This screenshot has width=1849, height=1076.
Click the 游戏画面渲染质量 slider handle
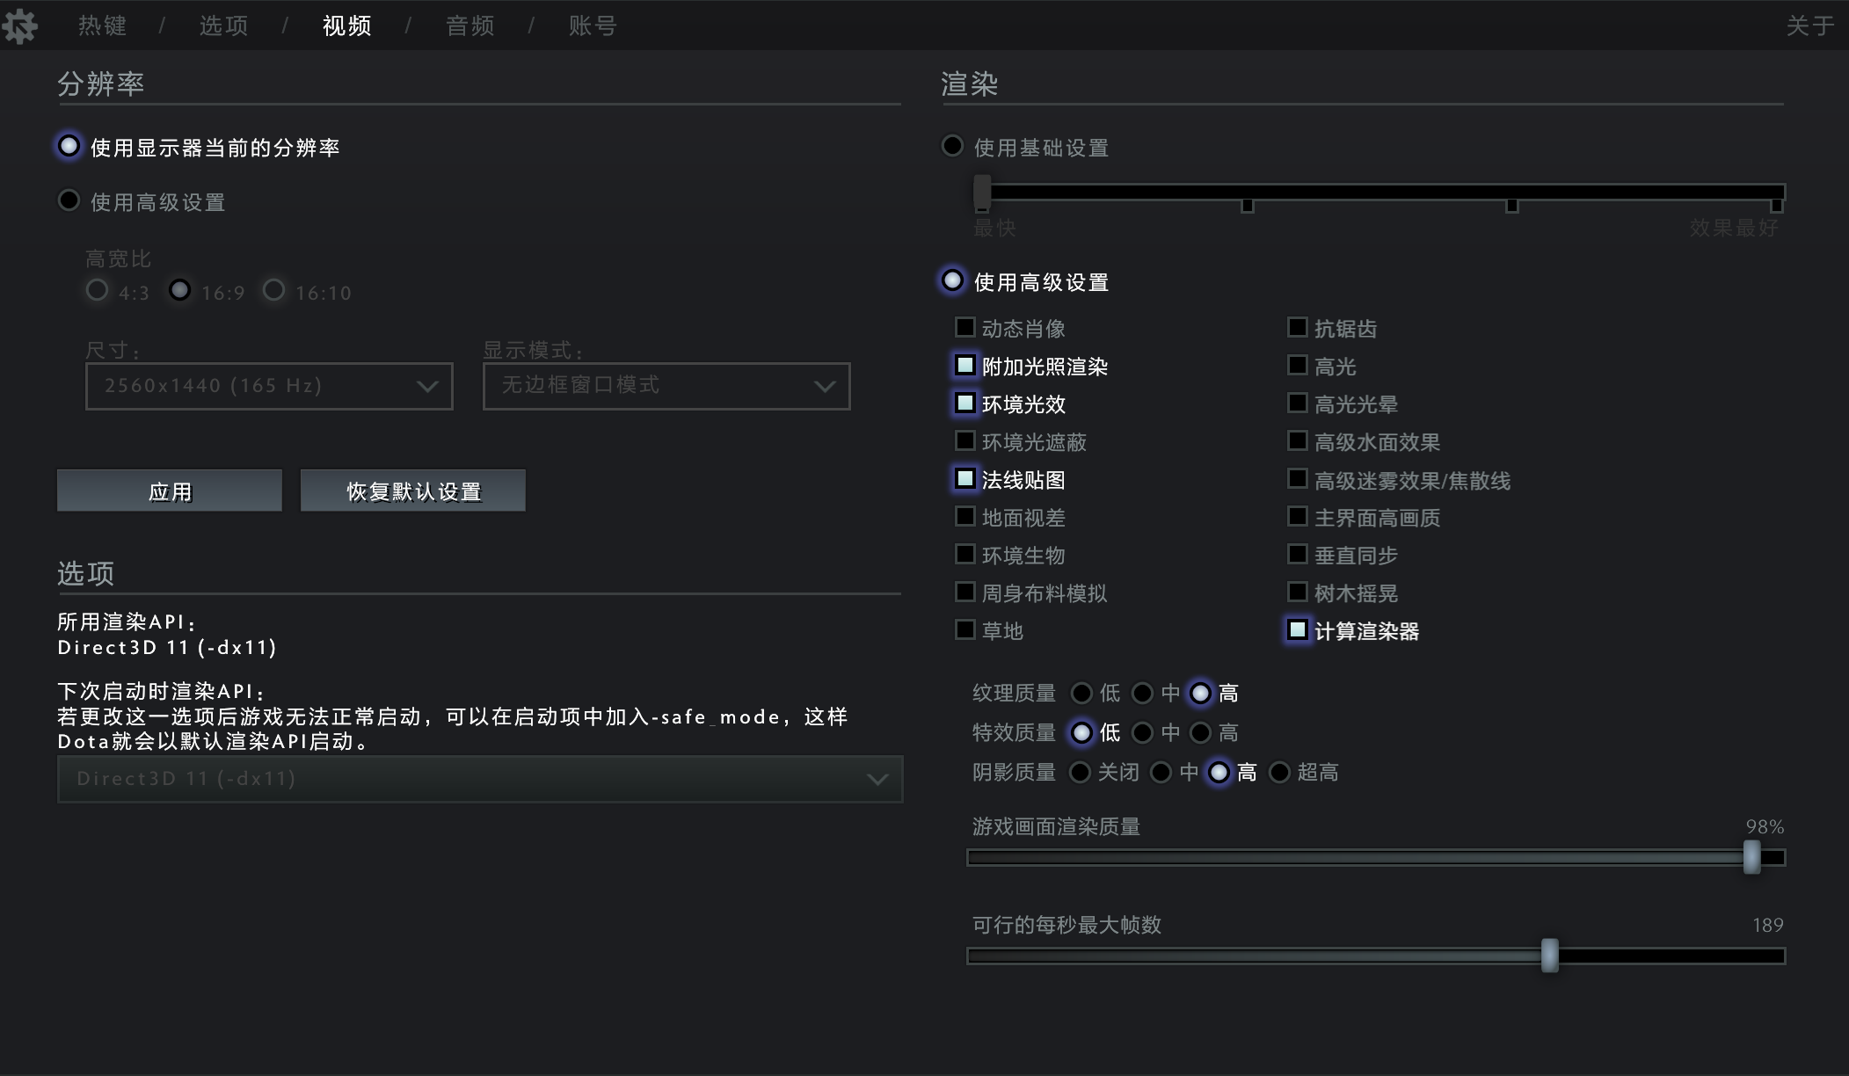pyautogui.click(x=1751, y=857)
